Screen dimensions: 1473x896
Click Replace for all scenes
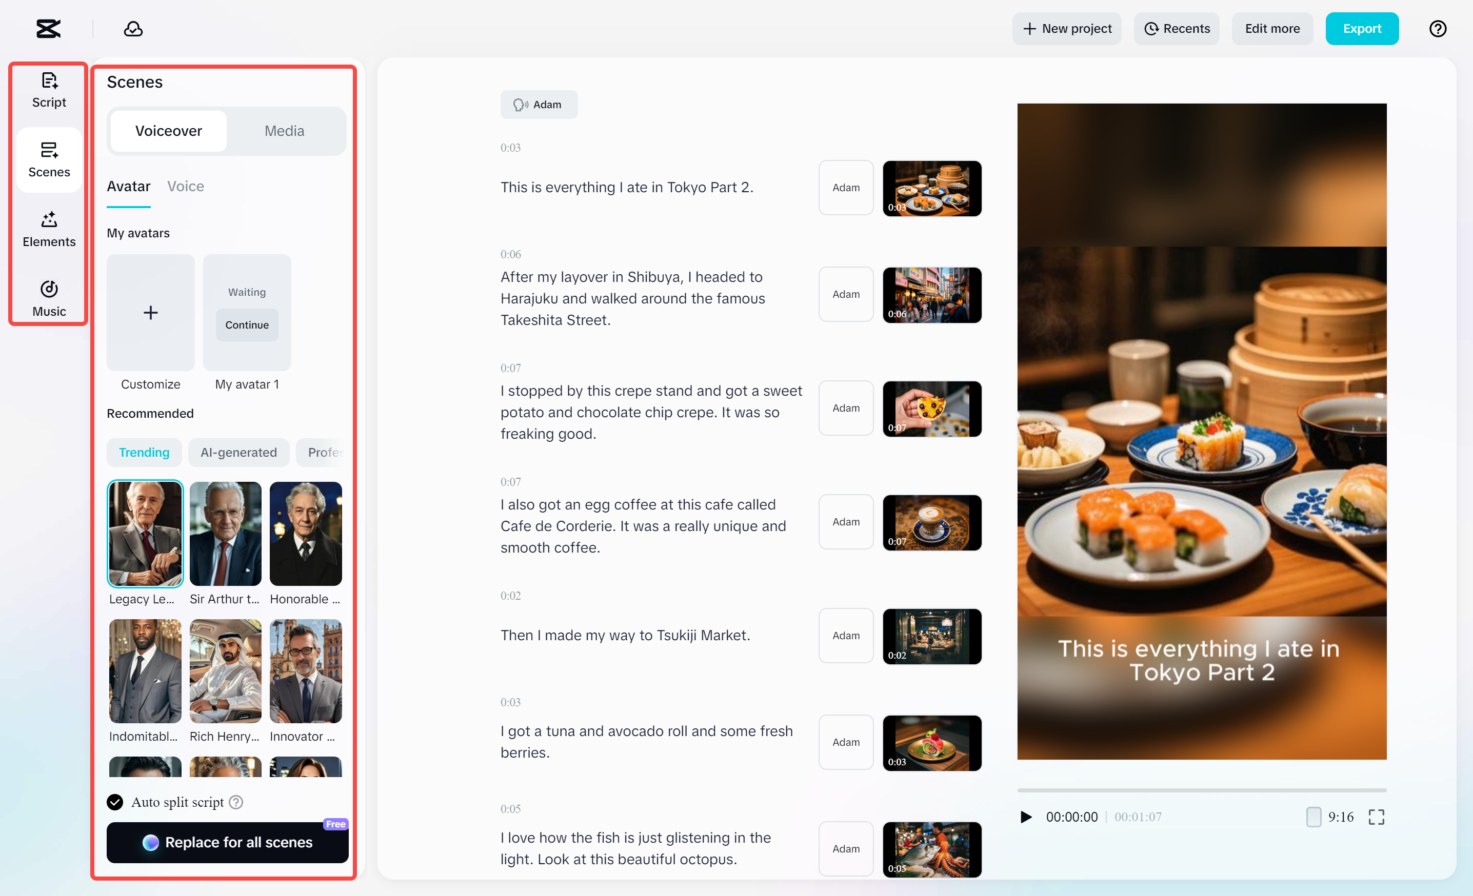coord(227,842)
